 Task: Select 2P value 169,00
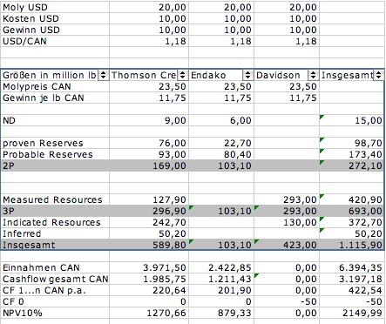click(x=149, y=165)
